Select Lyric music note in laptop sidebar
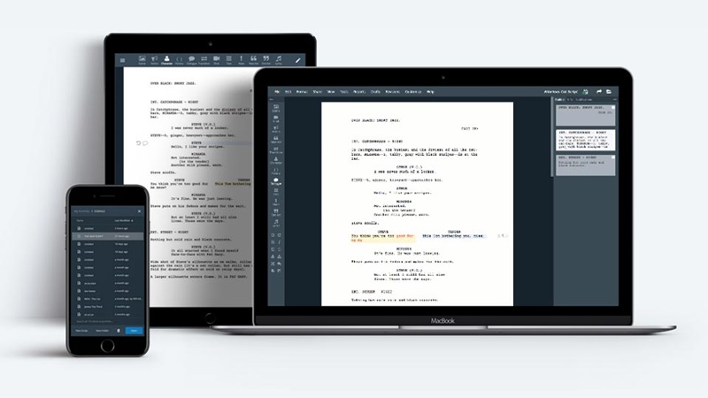 [276, 223]
